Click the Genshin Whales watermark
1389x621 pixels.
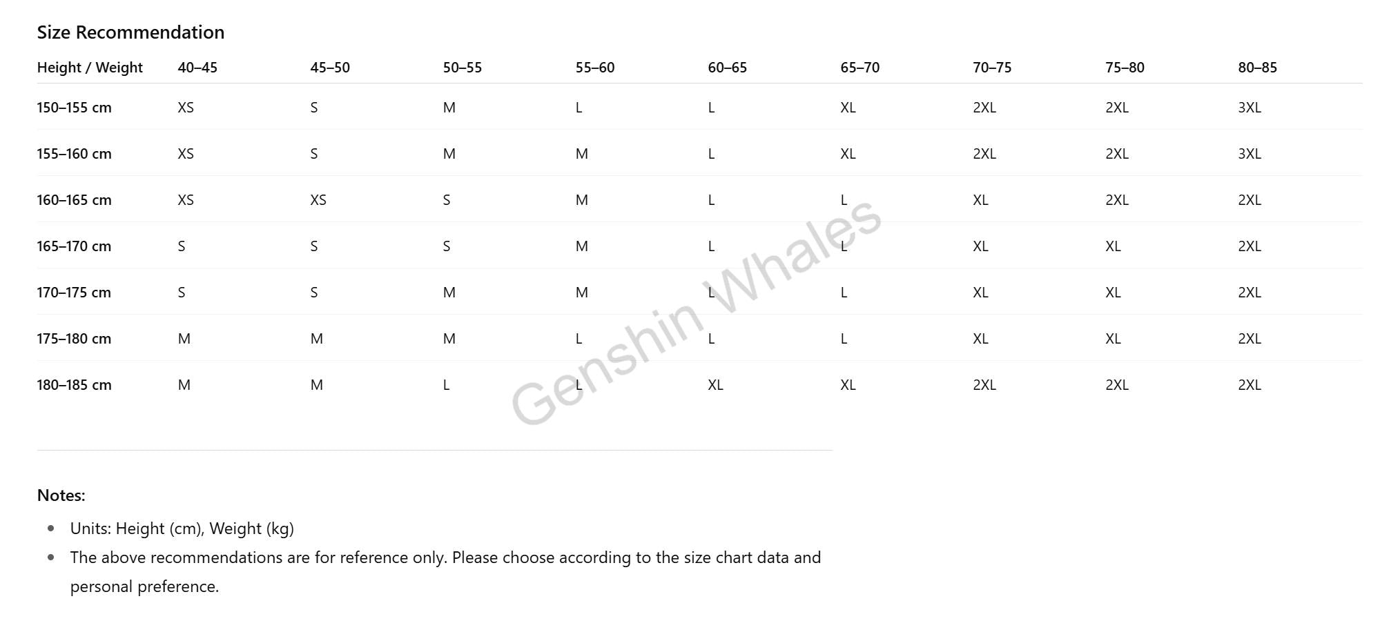[x=696, y=310]
